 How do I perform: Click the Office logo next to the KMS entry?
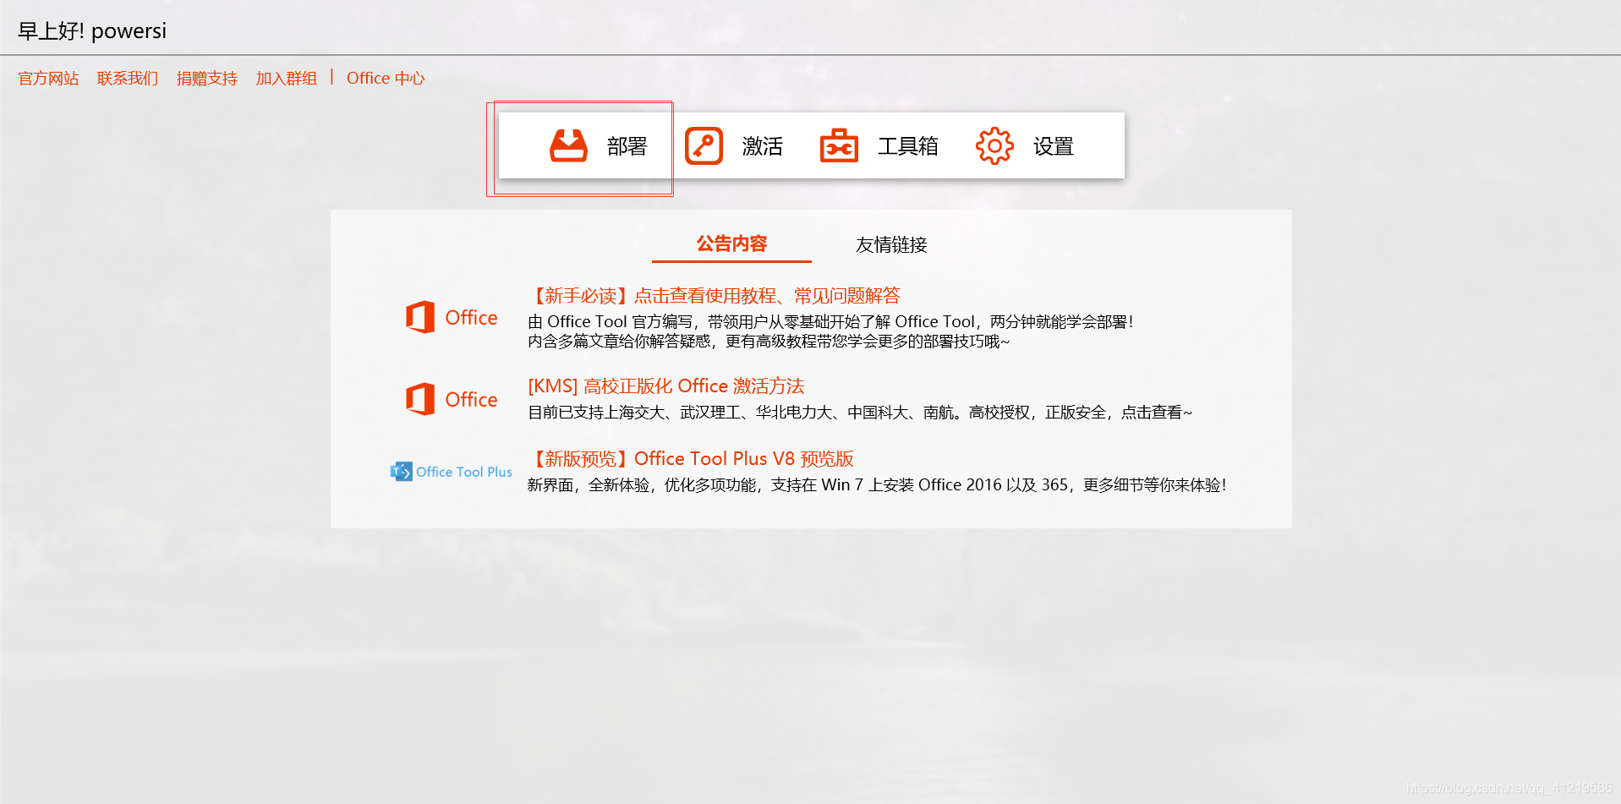coord(451,398)
